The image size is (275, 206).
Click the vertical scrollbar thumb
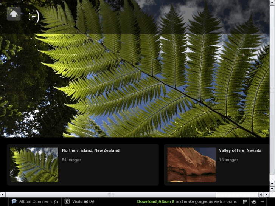click(272, 90)
